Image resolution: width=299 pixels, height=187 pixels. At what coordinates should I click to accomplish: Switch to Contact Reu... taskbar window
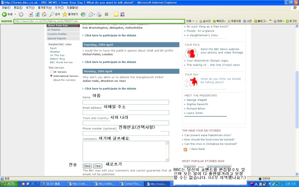131,184
